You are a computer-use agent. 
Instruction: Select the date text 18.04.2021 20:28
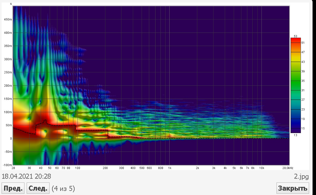tap(26, 177)
